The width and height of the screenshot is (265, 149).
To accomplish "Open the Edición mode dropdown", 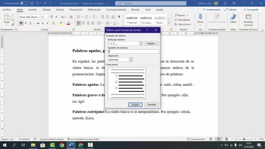I will pos(232,10).
